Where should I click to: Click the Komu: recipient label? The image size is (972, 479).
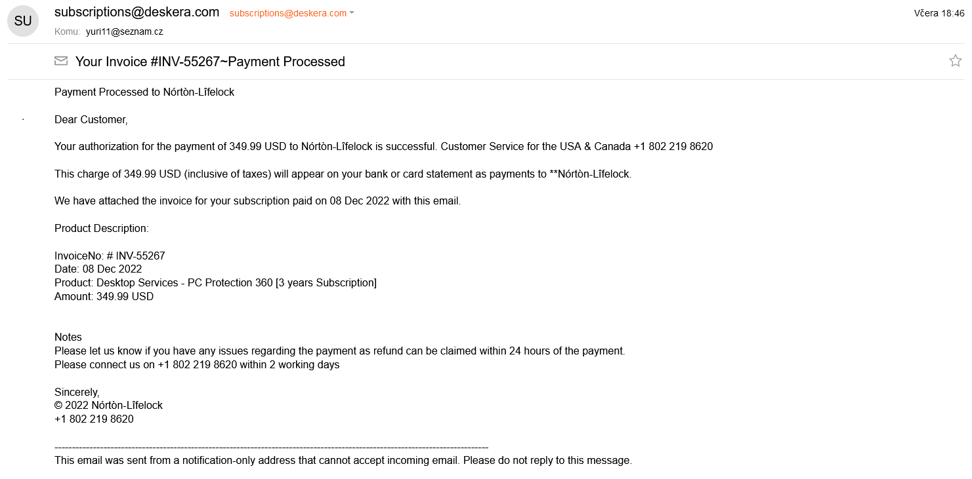pos(68,31)
